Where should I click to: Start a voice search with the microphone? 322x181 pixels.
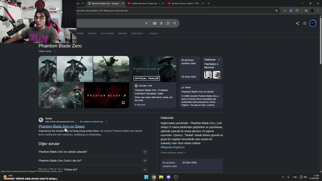point(161,23)
